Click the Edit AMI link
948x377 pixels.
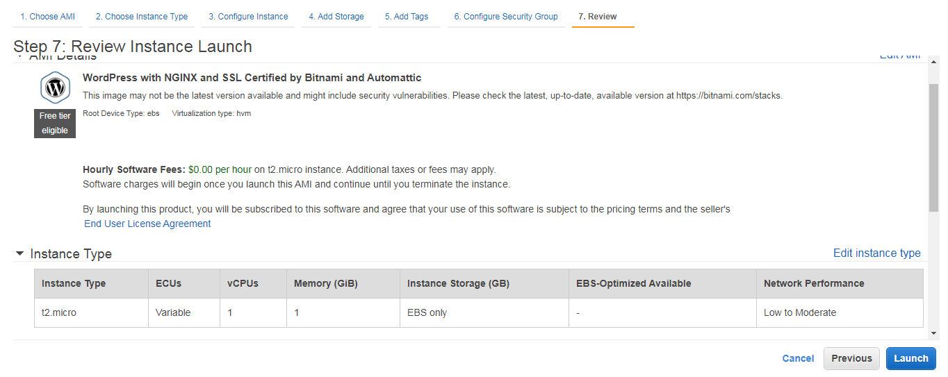pos(900,57)
